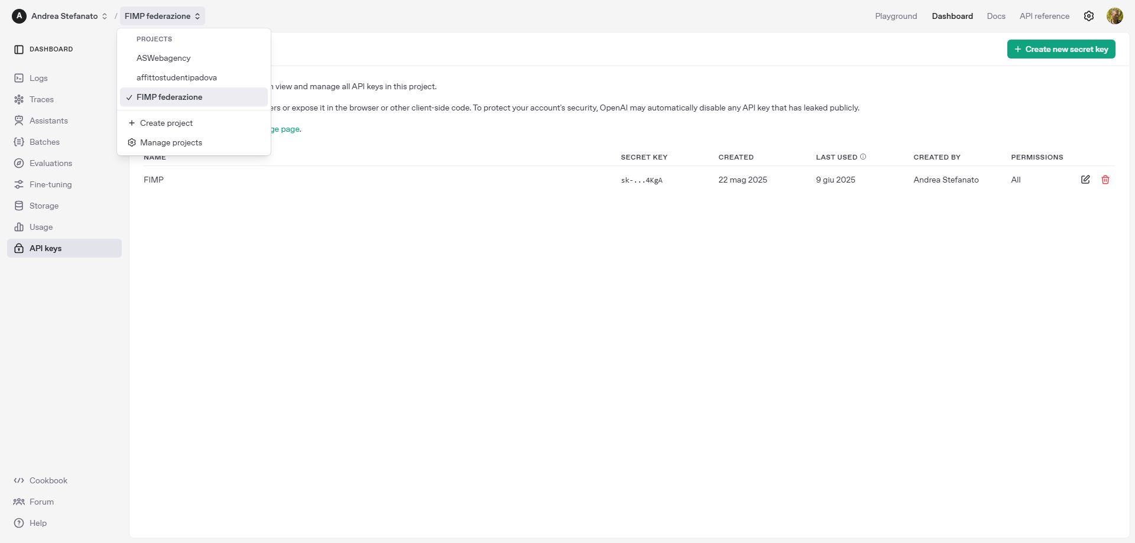This screenshot has width=1135, height=543.
Task: Click Create new secret key button
Action: [x=1061, y=49]
